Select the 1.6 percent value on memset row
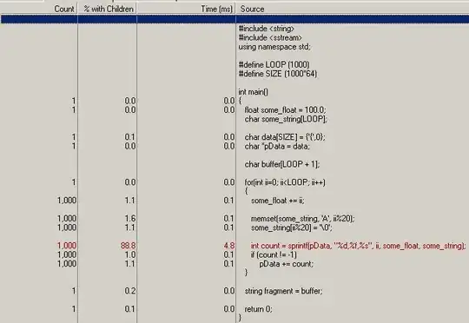Viewport: 469px width, 323px height. click(x=130, y=219)
